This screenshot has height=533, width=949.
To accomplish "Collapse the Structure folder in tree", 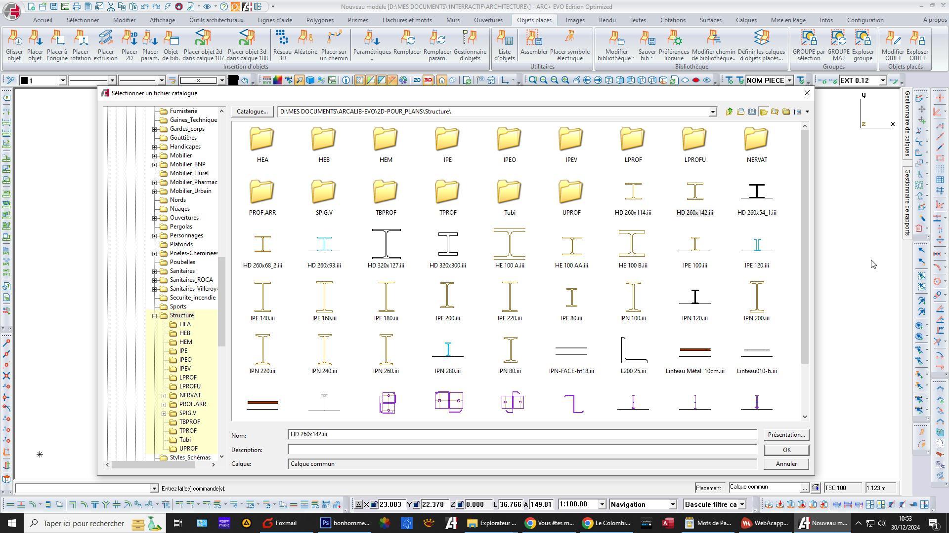I will 154,316.
